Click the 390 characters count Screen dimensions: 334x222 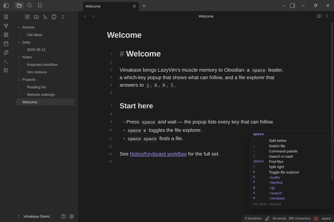(x=299, y=218)
